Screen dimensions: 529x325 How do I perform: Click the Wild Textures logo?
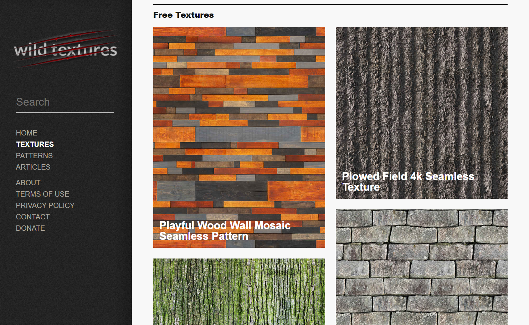[x=66, y=49]
